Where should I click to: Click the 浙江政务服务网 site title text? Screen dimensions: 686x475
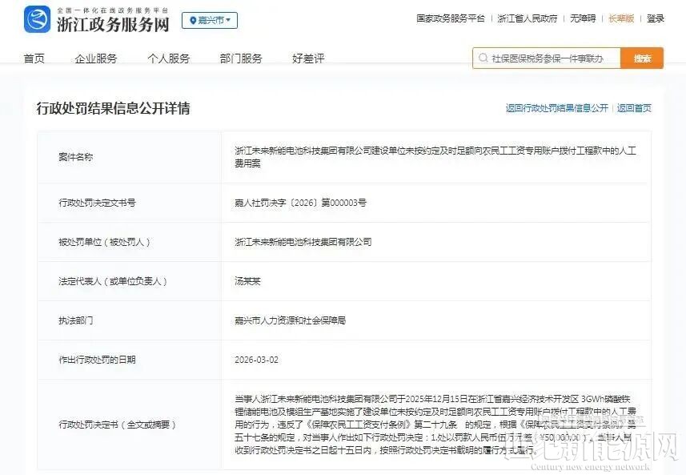[112, 24]
